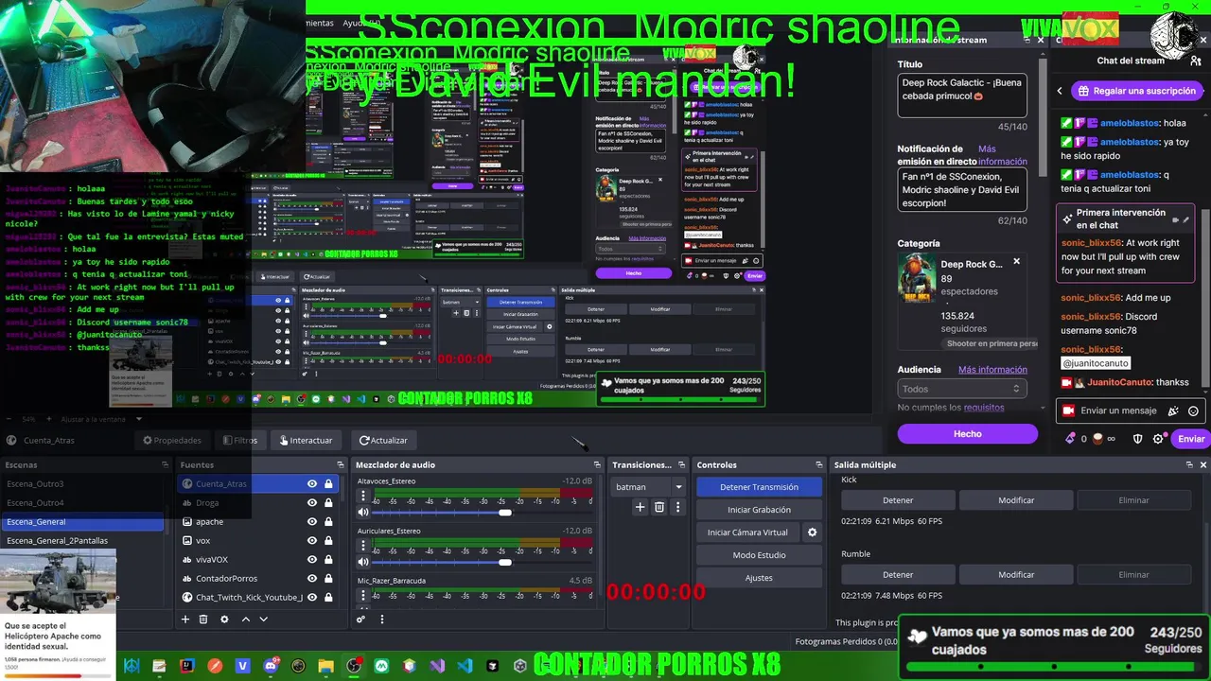This screenshot has height=681, width=1211.
Task: Open Discord from the taskbar
Action: tap(271, 666)
